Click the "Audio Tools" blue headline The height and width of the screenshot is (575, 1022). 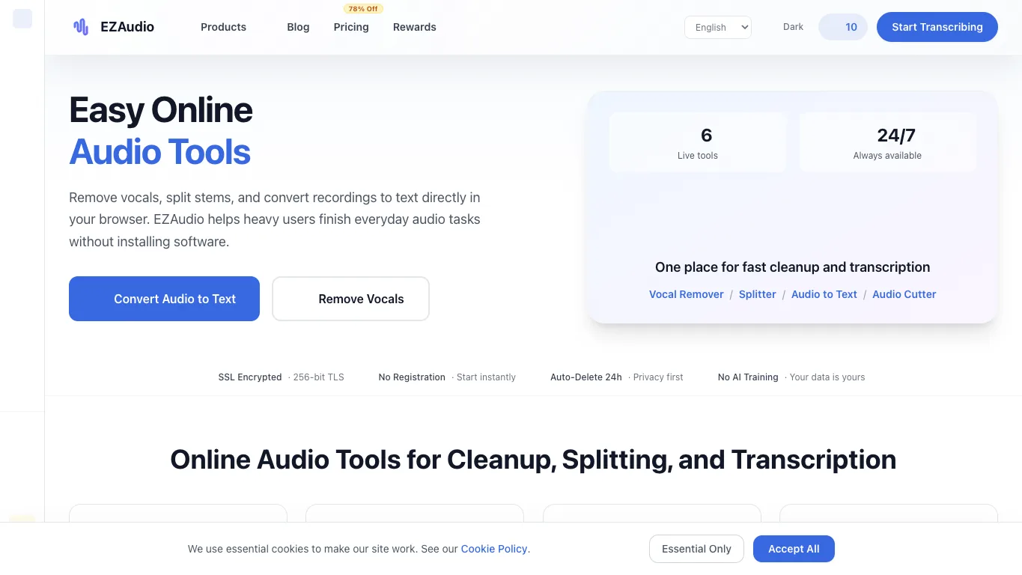(x=159, y=152)
